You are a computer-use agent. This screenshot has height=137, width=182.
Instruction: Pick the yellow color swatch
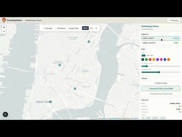click(154, 60)
